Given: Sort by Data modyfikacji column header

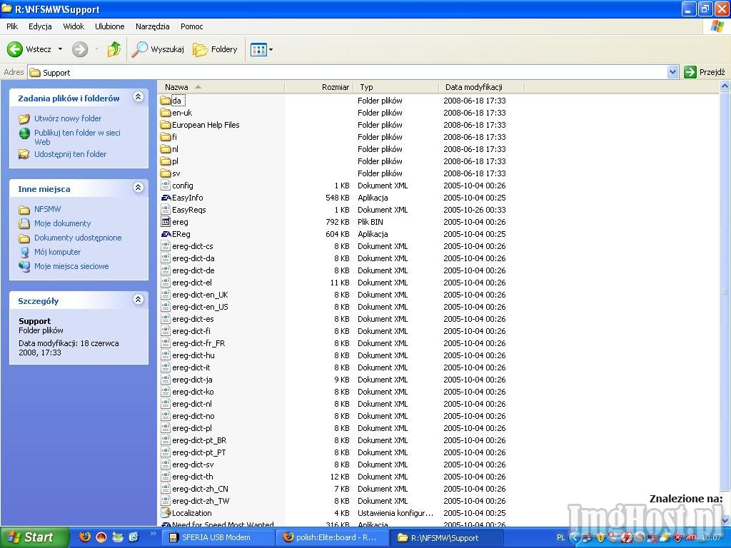Looking at the screenshot, I should click(482, 87).
